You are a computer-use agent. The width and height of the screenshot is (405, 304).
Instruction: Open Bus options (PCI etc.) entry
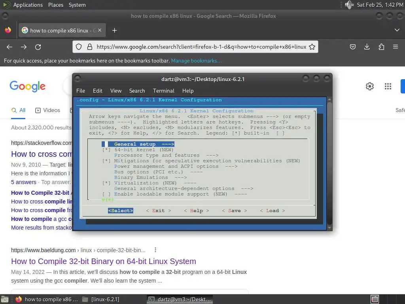coord(158,172)
